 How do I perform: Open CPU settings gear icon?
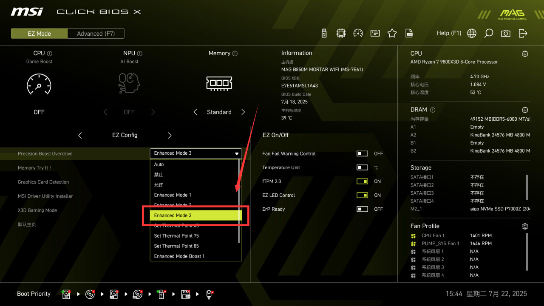pos(525,54)
